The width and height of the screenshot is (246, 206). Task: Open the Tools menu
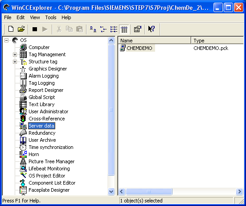51,17
